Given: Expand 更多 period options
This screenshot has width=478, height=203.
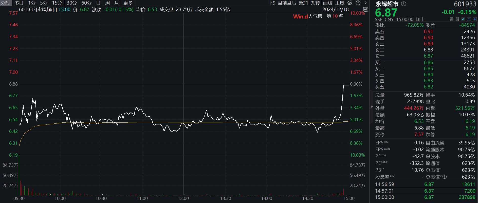Looking at the screenshot, I should click(128, 3).
